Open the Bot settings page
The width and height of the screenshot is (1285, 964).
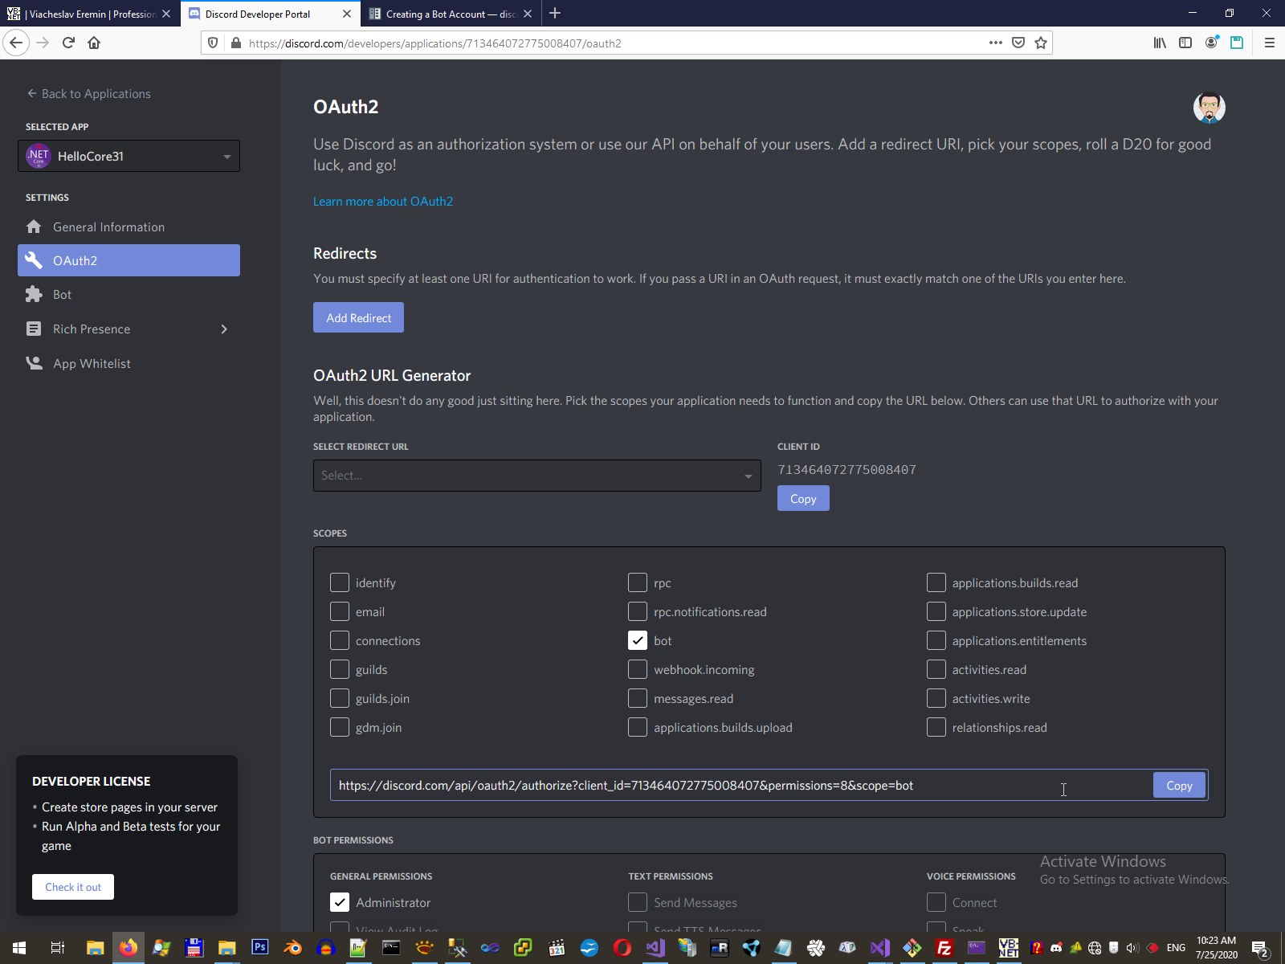click(128, 295)
